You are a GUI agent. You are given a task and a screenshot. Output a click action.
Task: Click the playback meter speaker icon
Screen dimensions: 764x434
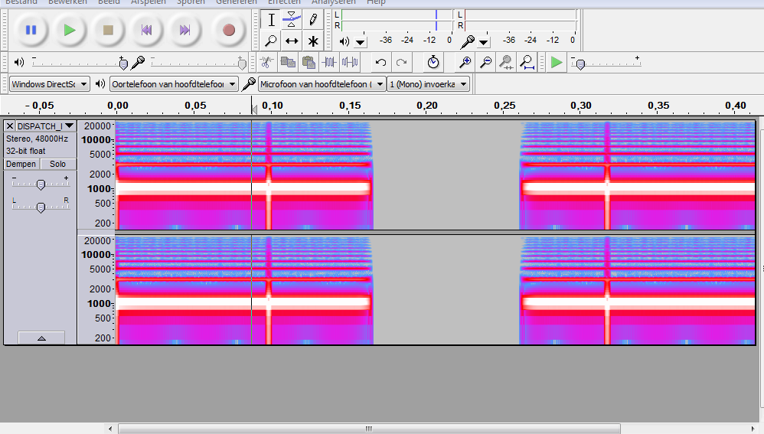344,42
